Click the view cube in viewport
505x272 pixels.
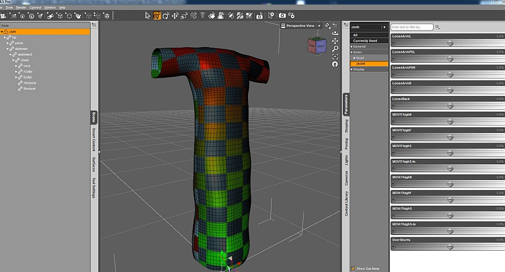(x=317, y=46)
